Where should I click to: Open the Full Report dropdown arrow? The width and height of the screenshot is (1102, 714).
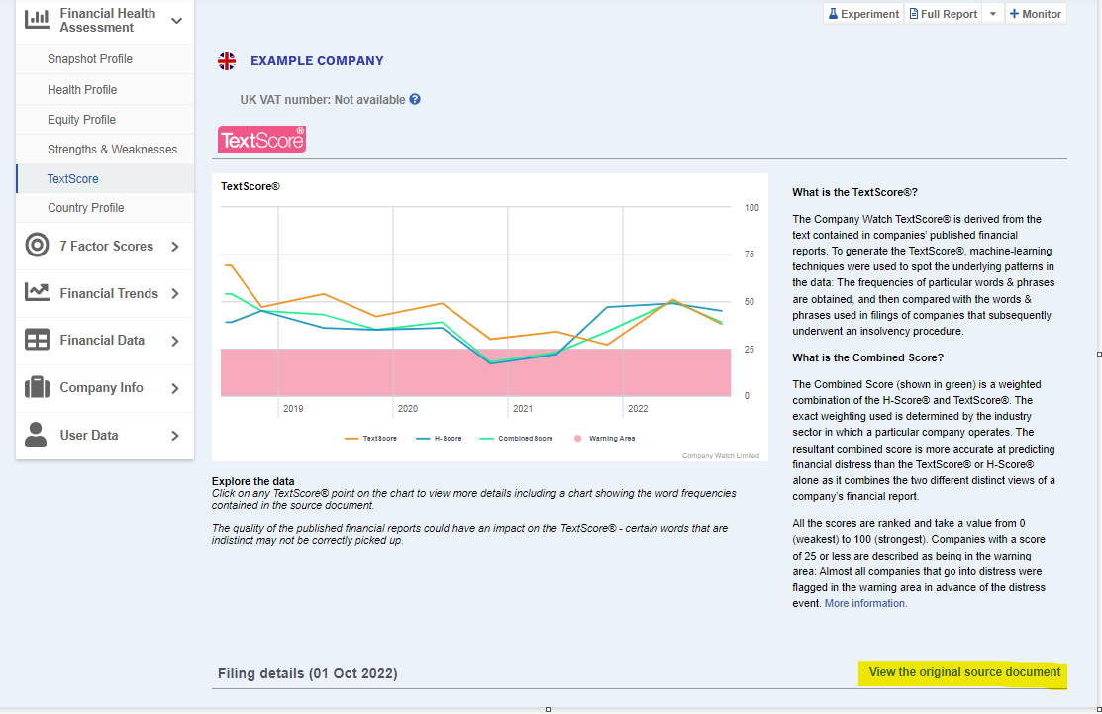tap(993, 14)
